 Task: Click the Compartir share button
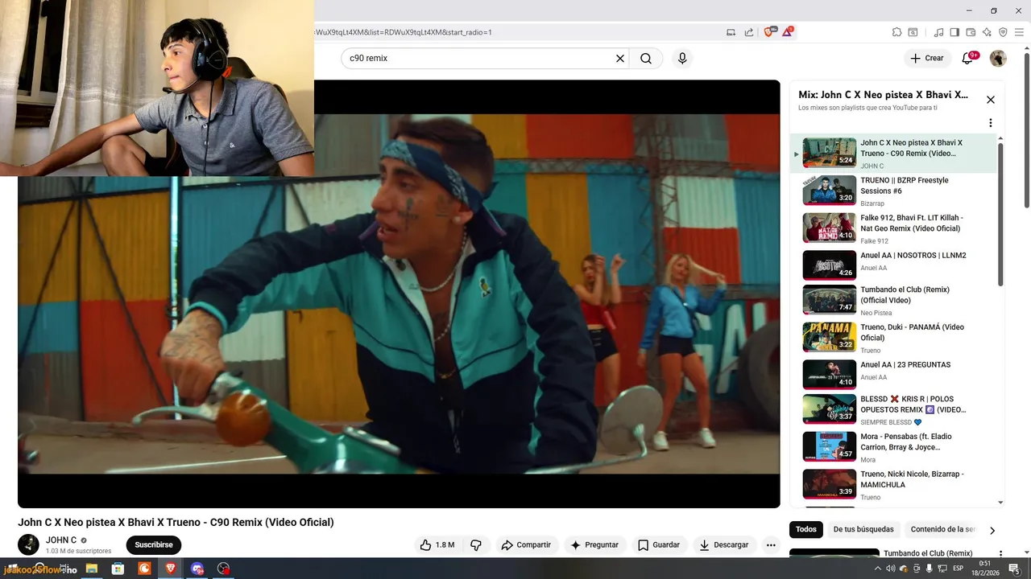point(526,544)
